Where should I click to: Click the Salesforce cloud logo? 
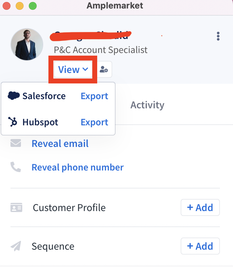(x=14, y=96)
